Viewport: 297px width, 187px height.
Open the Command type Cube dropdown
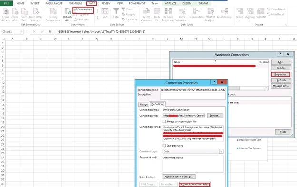193,151
